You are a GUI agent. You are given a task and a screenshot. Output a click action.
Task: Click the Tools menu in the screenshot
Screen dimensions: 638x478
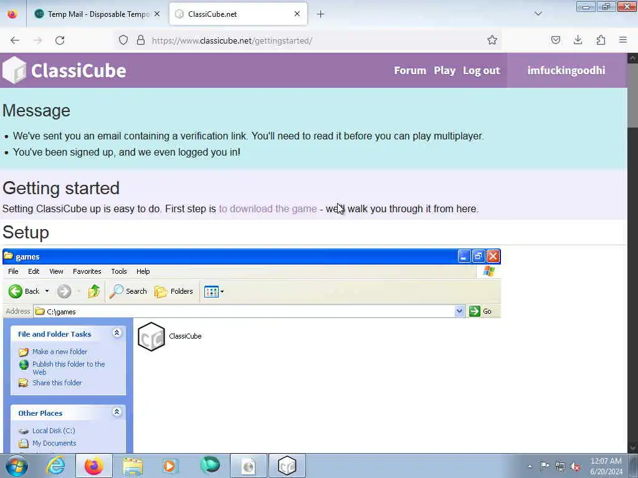pyautogui.click(x=119, y=271)
